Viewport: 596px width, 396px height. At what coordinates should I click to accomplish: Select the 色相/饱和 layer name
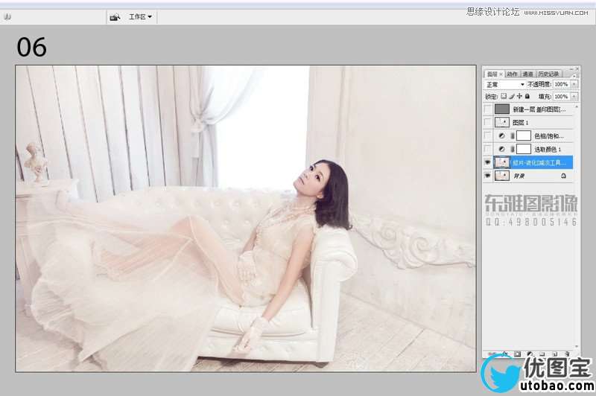549,136
